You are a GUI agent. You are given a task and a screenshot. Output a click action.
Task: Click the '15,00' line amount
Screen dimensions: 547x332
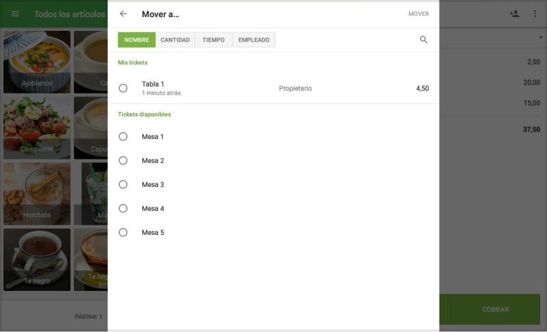tap(532, 103)
